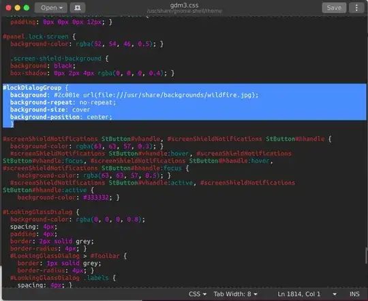Minimize window using the yellow button
Screen dimensions: 368x301
click(x=17, y=7)
